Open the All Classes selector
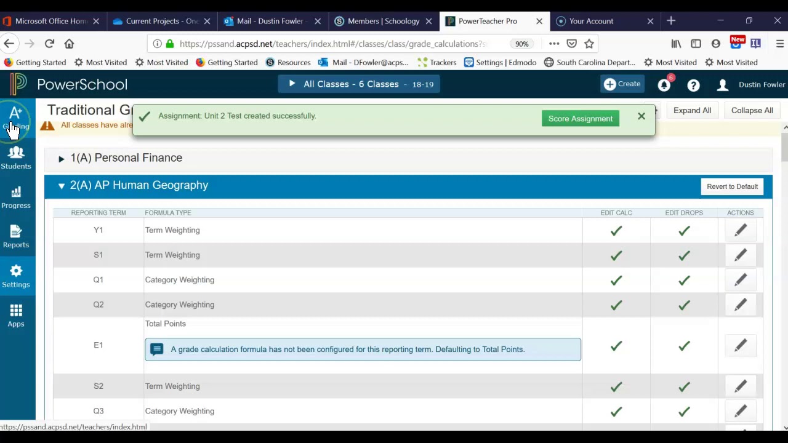This screenshot has height=443, width=788. coord(359,84)
